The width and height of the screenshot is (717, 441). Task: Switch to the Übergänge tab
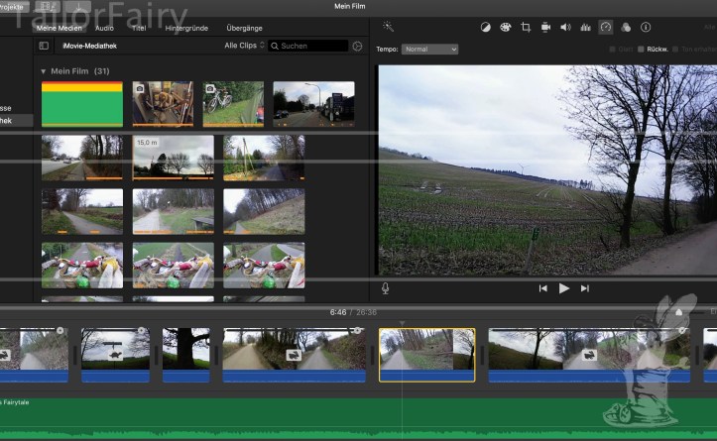pos(244,28)
